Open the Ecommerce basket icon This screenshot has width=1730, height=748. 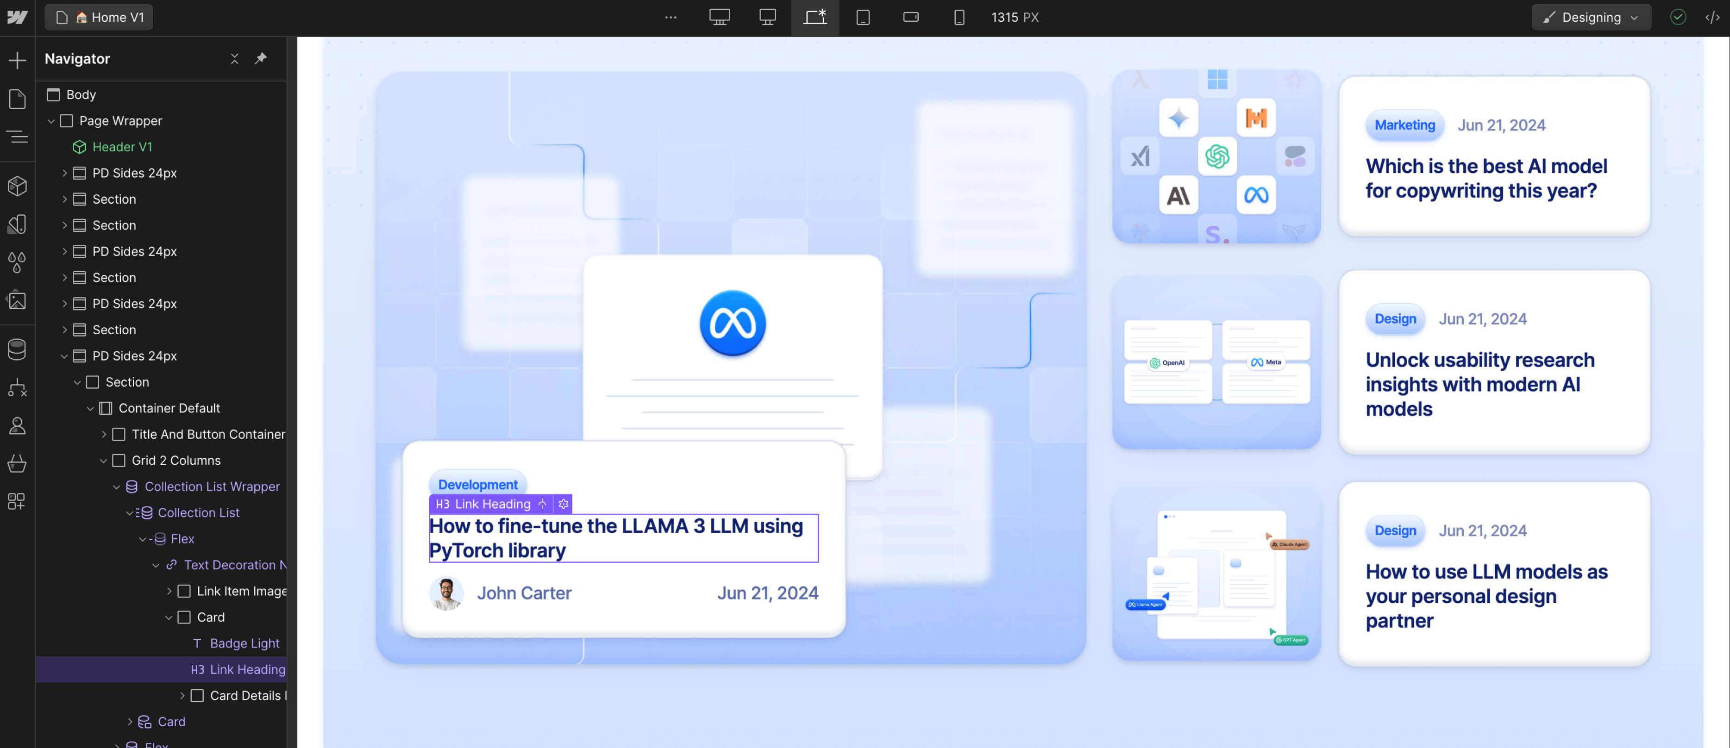point(18,463)
